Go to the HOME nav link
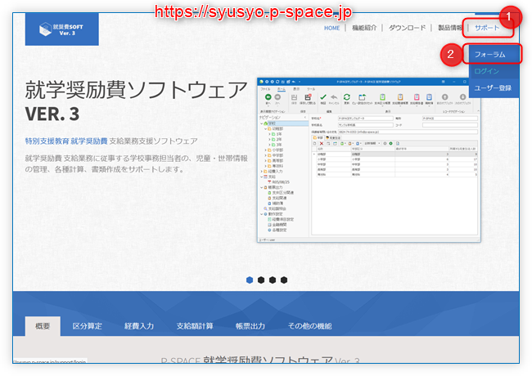 [331, 28]
